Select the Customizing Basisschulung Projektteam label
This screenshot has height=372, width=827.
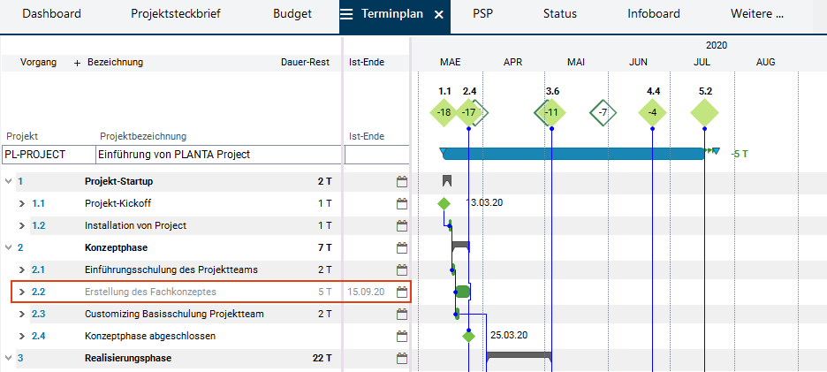[x=174, y=314]
